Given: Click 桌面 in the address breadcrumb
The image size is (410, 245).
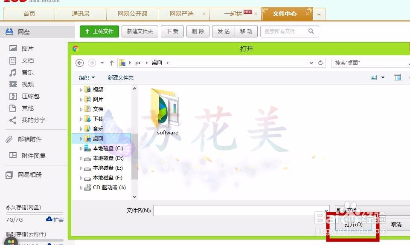Looking at the screenshot, I should 157,63.
